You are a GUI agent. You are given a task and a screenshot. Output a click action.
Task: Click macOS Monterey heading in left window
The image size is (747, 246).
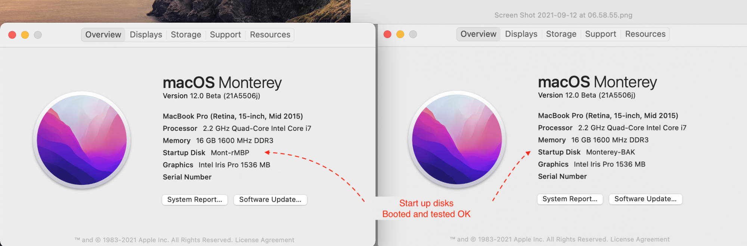[222, 82]
